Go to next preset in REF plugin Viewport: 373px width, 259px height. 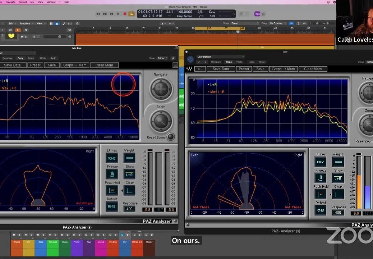(x=205, y=62)
